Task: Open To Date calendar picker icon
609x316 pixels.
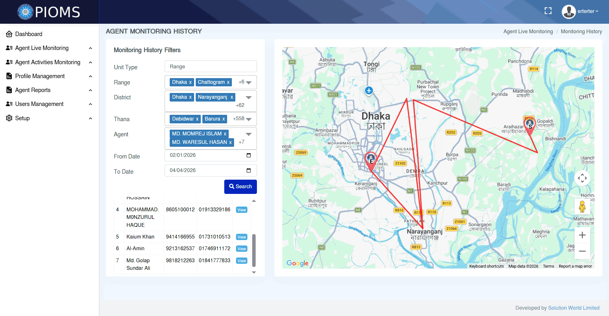Action: pos(249,170)
